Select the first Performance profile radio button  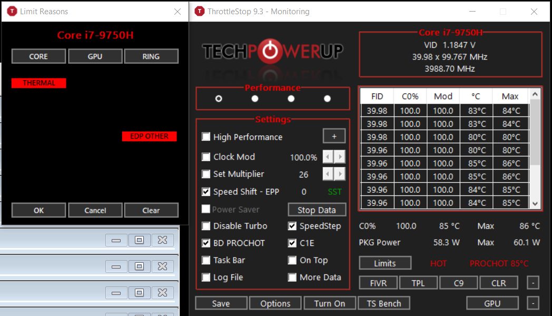click(x=219, y=99)
